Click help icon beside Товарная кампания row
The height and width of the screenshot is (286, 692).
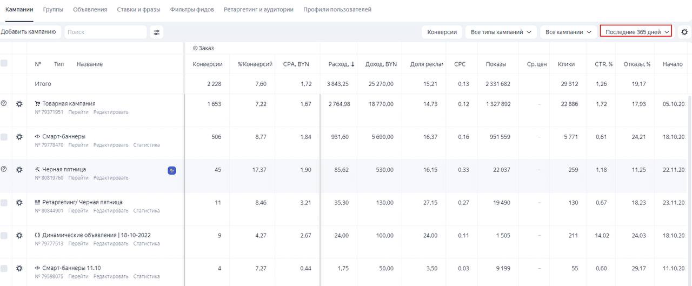[4, 103]
